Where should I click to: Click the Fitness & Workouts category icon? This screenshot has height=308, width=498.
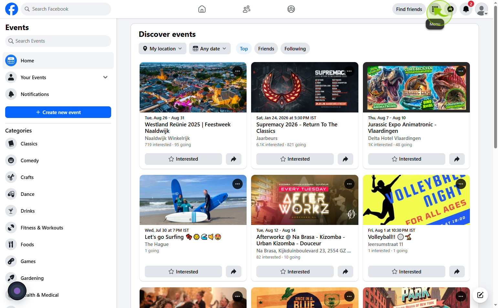[11, 228]
